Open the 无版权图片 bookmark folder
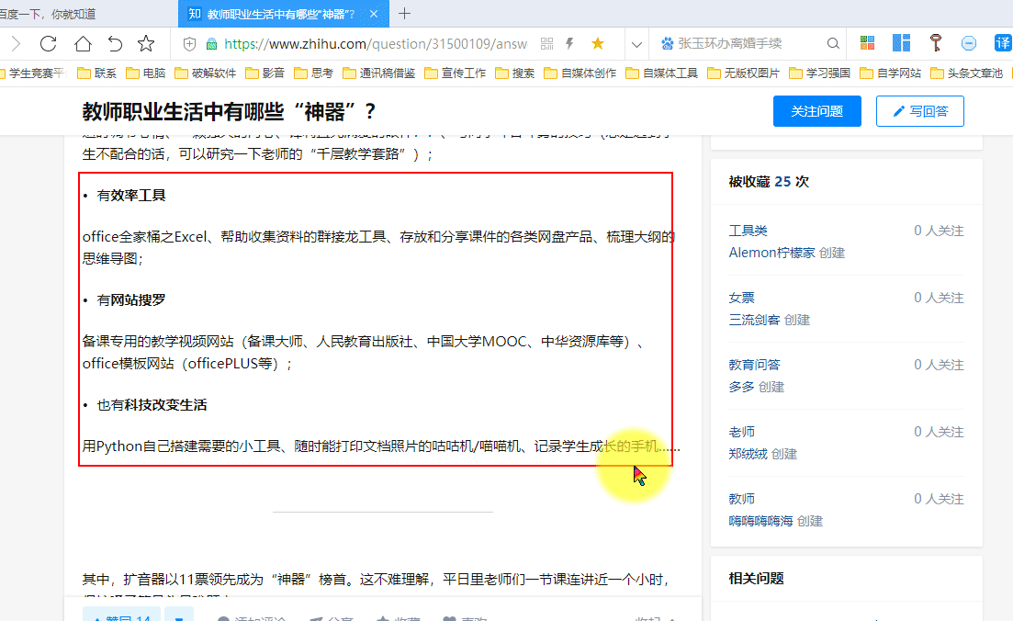This screenshot has width=1013, height=621. 743,73
